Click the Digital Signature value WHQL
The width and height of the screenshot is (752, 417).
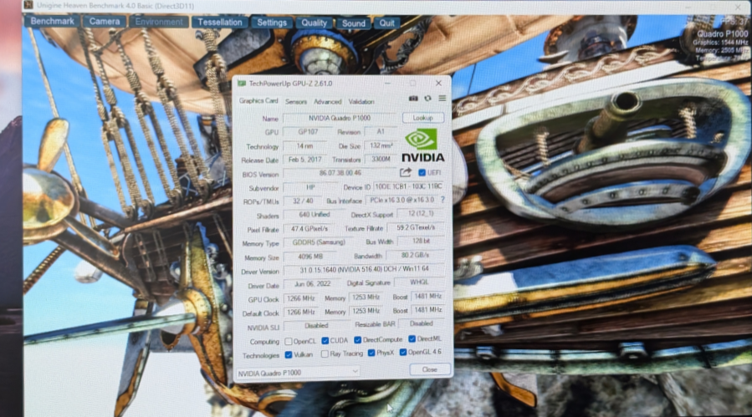point(419,282)
